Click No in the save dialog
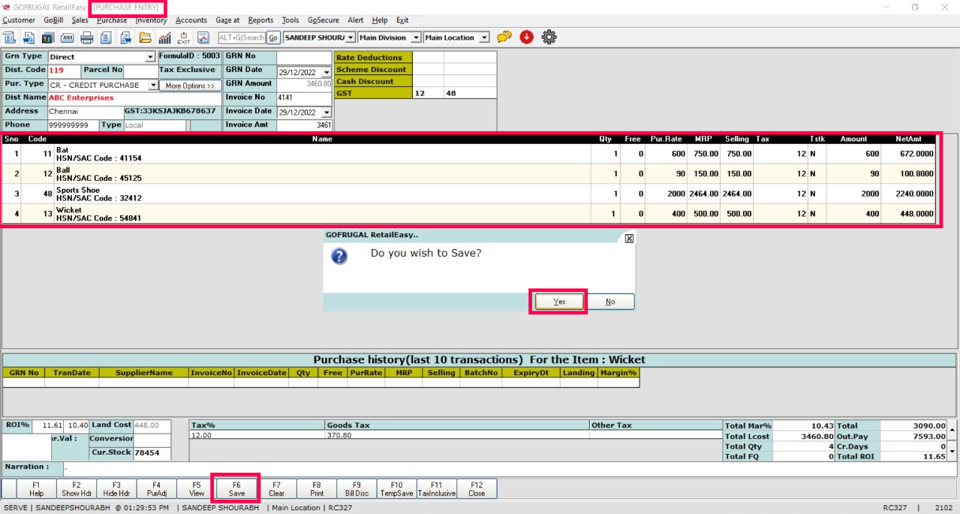 coord(610,302)
